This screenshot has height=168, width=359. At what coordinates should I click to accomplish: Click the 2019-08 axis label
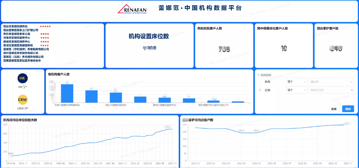(x=11, y=163)
